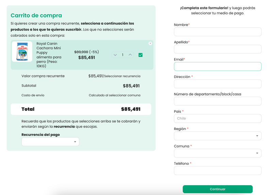Viewport: 272px width, 195px height.
Task: Open the Recurrencia del pago dropdown
Action: (50, 142)
